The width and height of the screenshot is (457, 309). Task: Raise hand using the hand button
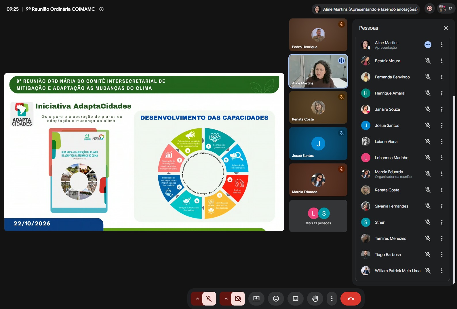pyautogui.click(x=315, y=299)
